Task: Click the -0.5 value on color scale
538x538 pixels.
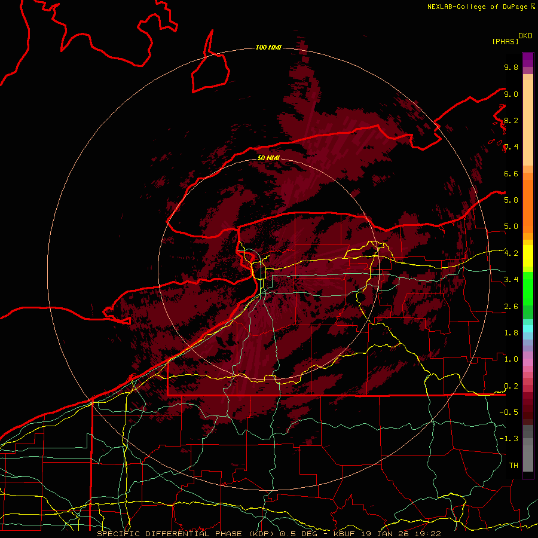Action: click(x=509, y=412)
